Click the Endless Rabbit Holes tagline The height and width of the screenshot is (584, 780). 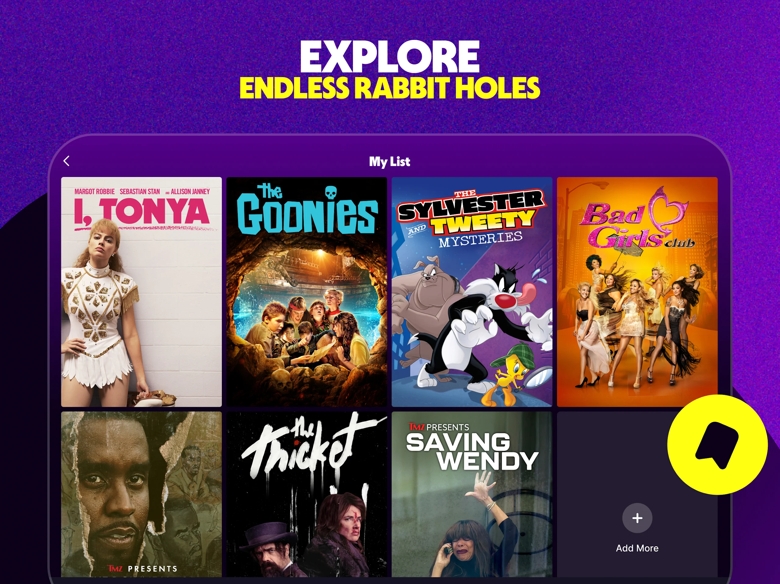[x=390, y=88]
